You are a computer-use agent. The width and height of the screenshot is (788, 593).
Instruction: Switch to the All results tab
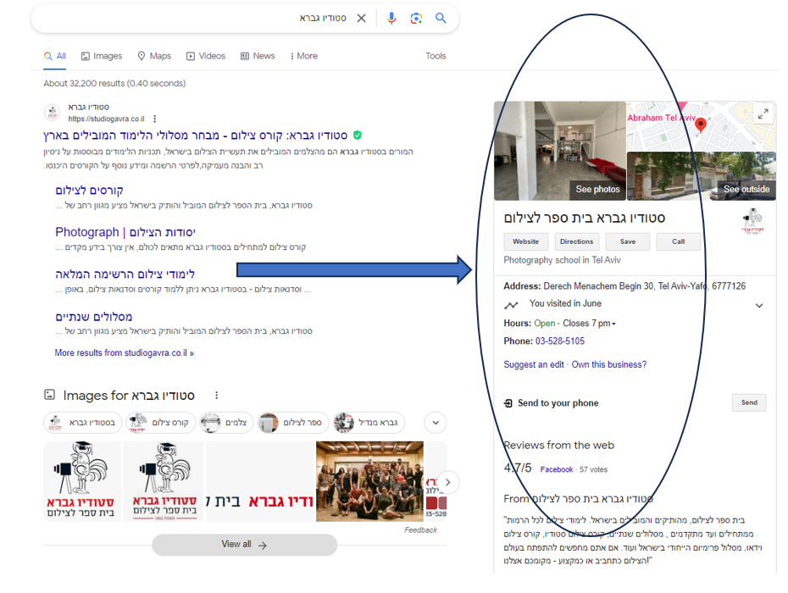click(x=55, y=56)
